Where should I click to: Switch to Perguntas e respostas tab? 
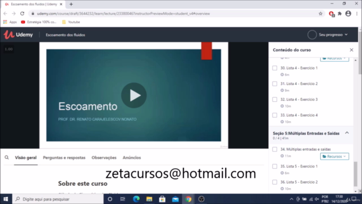coord(64,158)
